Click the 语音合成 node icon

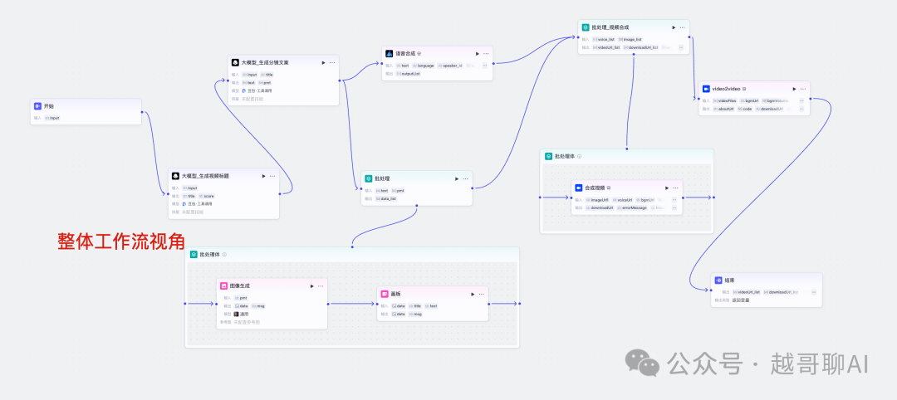pyautogui.click(x=390, y=53)
